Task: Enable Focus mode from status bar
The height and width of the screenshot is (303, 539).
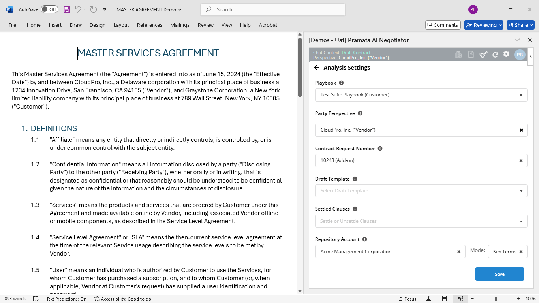Action: [x=407, y=299]
